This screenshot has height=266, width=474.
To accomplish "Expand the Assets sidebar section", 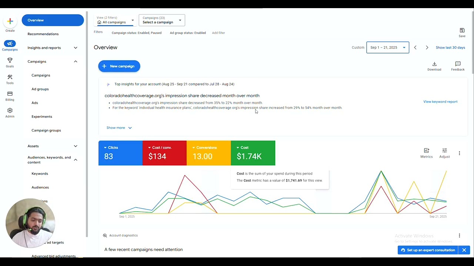I will [x=76, y=146].
